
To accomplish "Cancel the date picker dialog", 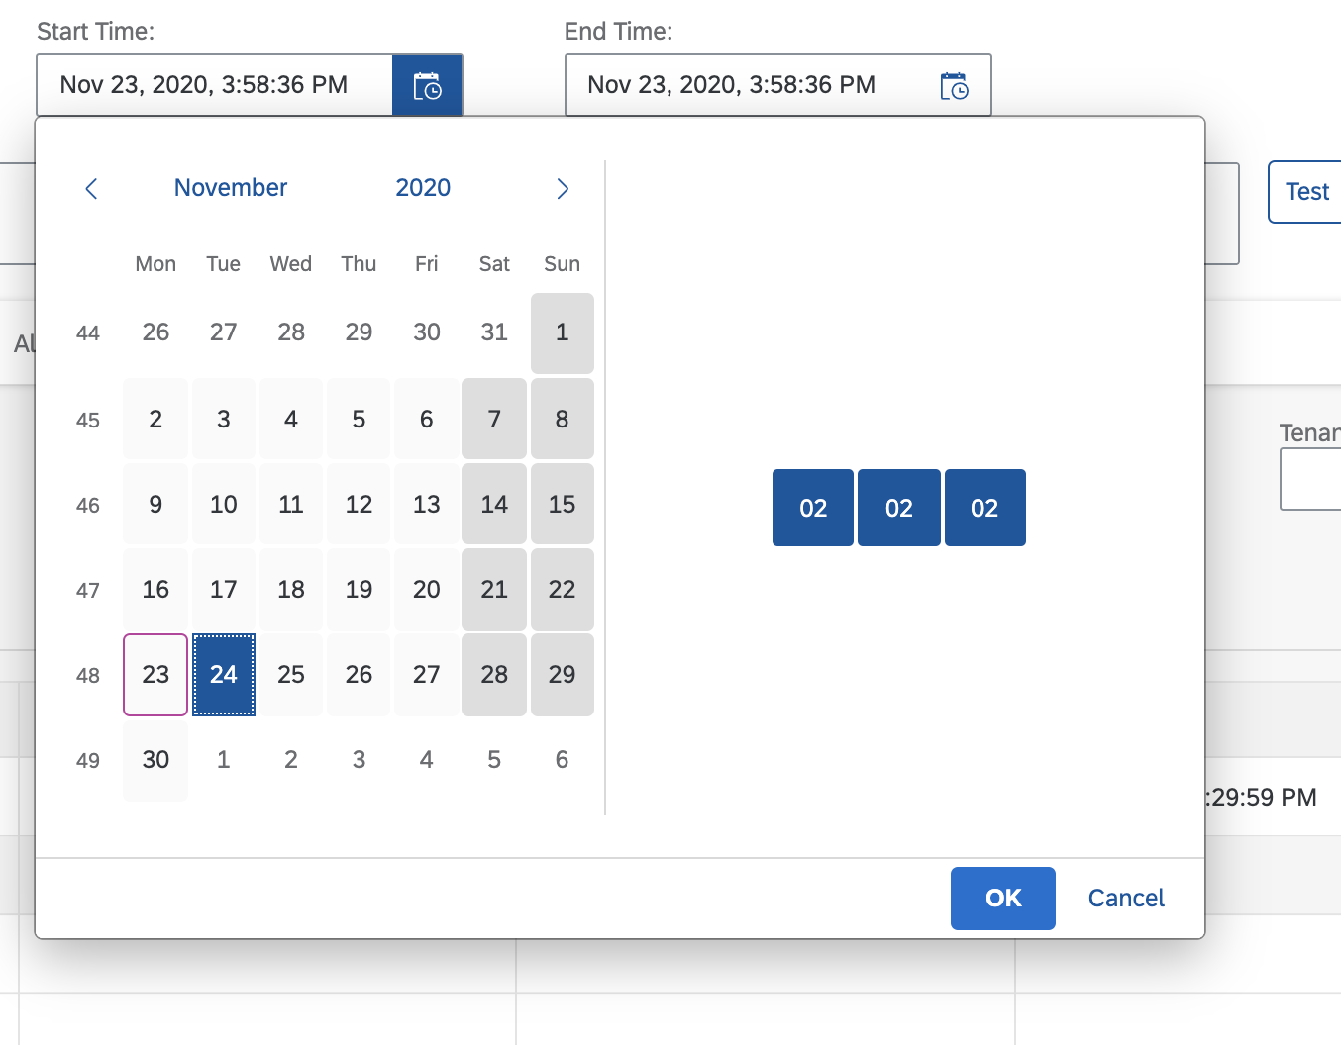I will click(x=1125, y=898).
